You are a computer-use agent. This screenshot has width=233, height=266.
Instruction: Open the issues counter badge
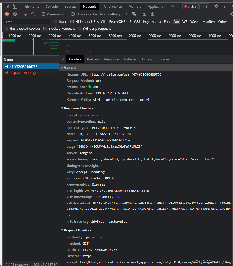click(x=204, y=7)
